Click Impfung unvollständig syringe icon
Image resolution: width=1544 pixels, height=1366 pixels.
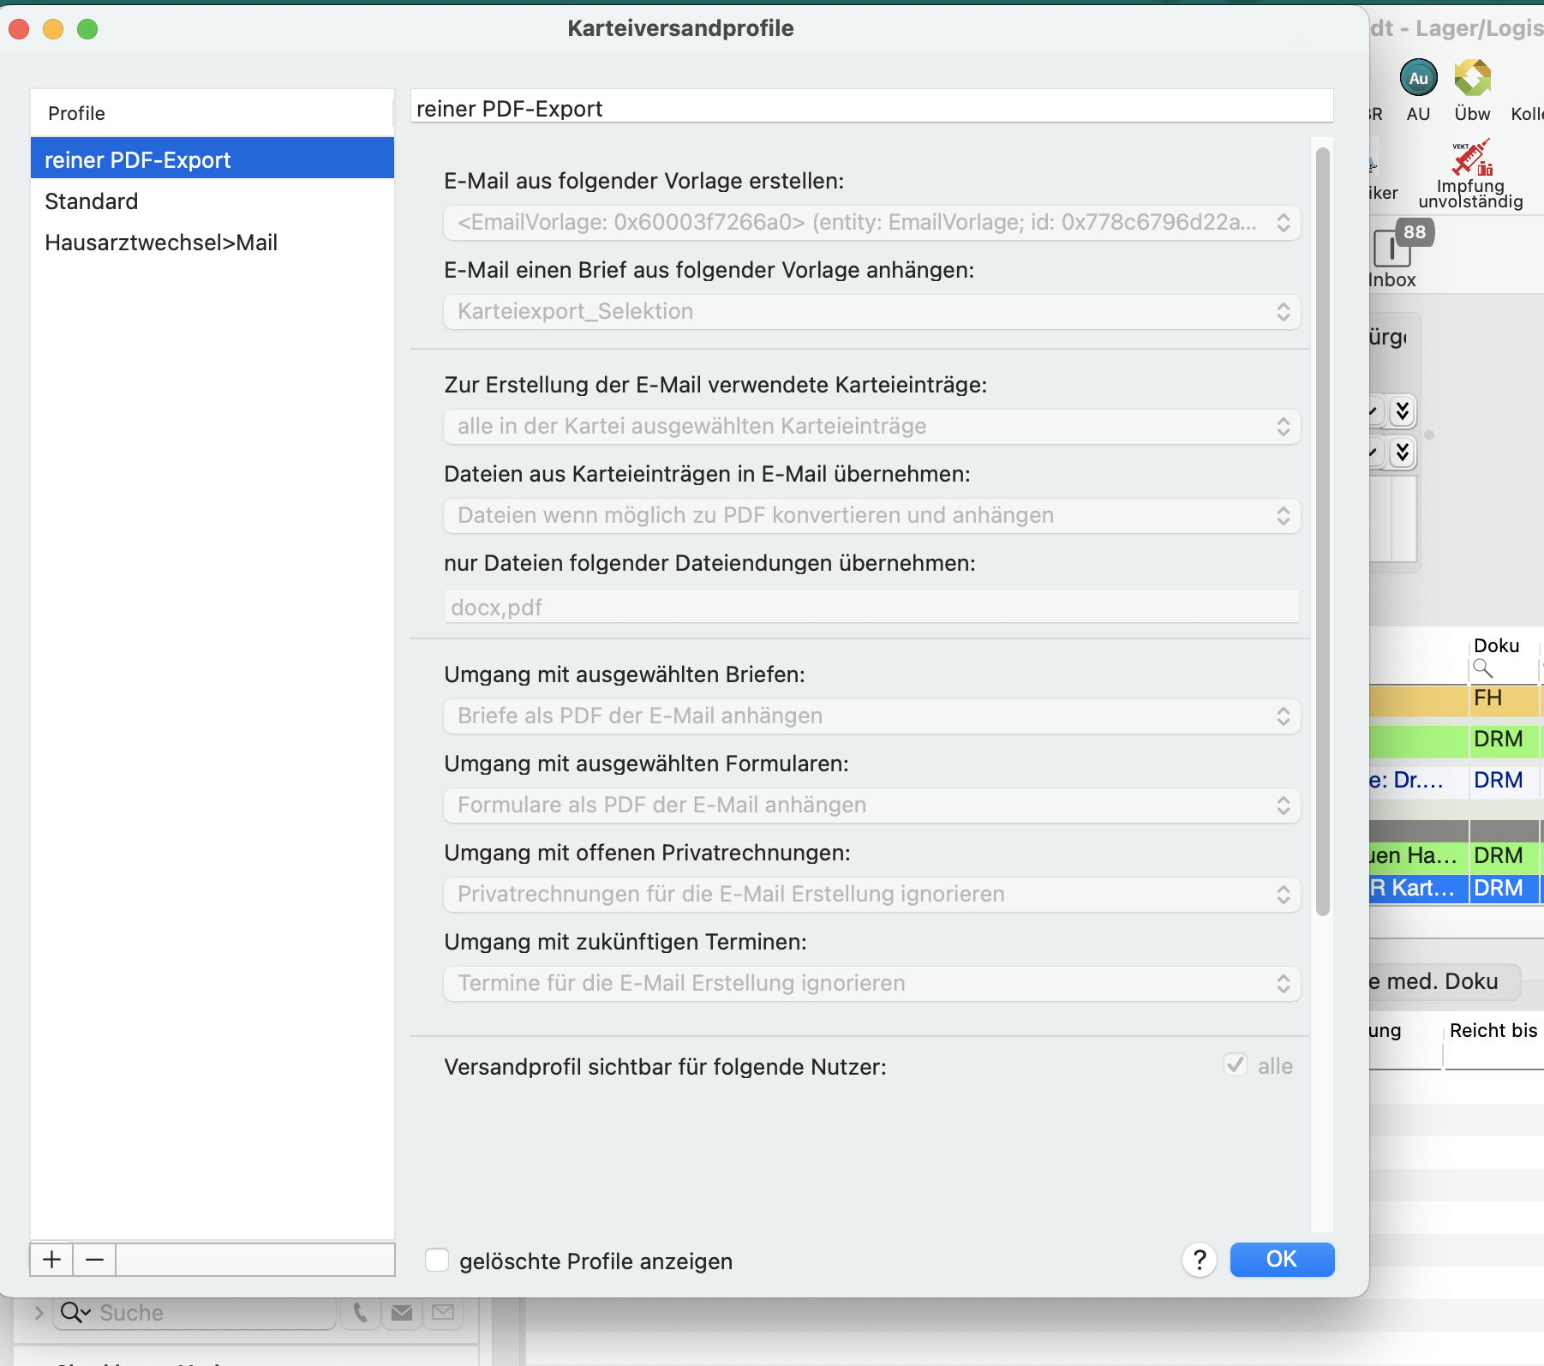[1471, 158]
